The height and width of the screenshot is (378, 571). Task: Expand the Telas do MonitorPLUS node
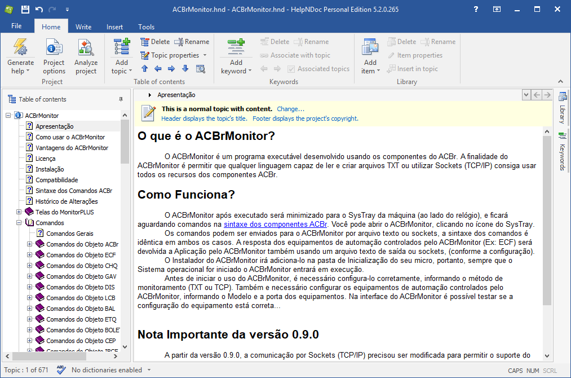(x=19, y=212)
